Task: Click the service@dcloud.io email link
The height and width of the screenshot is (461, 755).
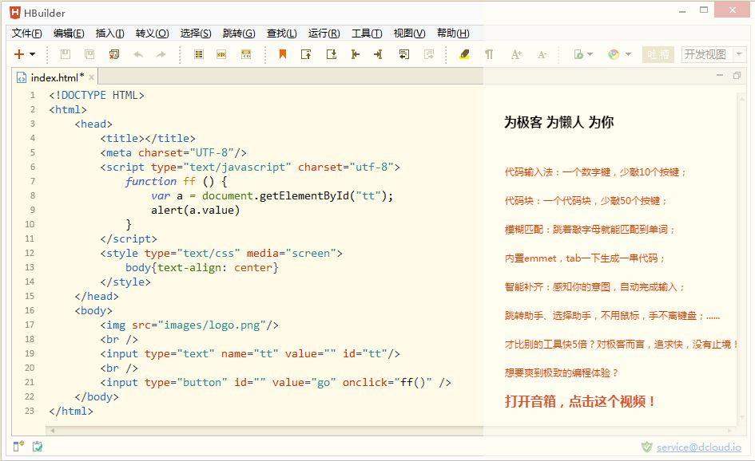Action: pyautogui.click(x=698, y=447)
